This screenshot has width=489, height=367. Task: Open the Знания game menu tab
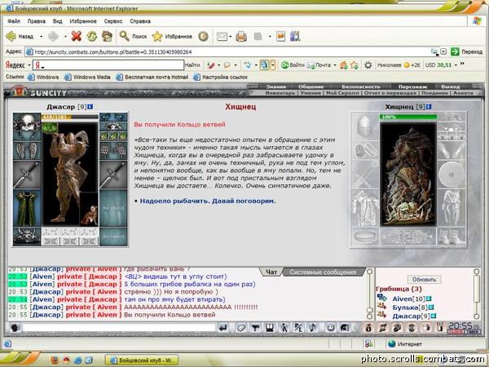tap(276, 86)
